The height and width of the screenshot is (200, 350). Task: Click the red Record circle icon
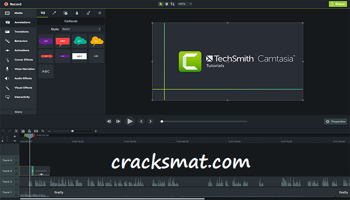tap(6, 4)
